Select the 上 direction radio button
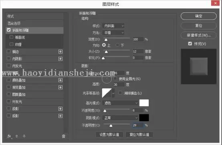 point(104,45)
